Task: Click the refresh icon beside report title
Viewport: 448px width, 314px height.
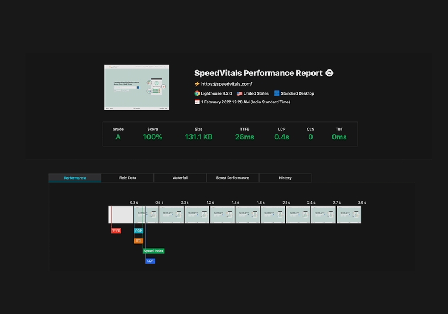Action: pyautogui.click(x=330, y=73)
